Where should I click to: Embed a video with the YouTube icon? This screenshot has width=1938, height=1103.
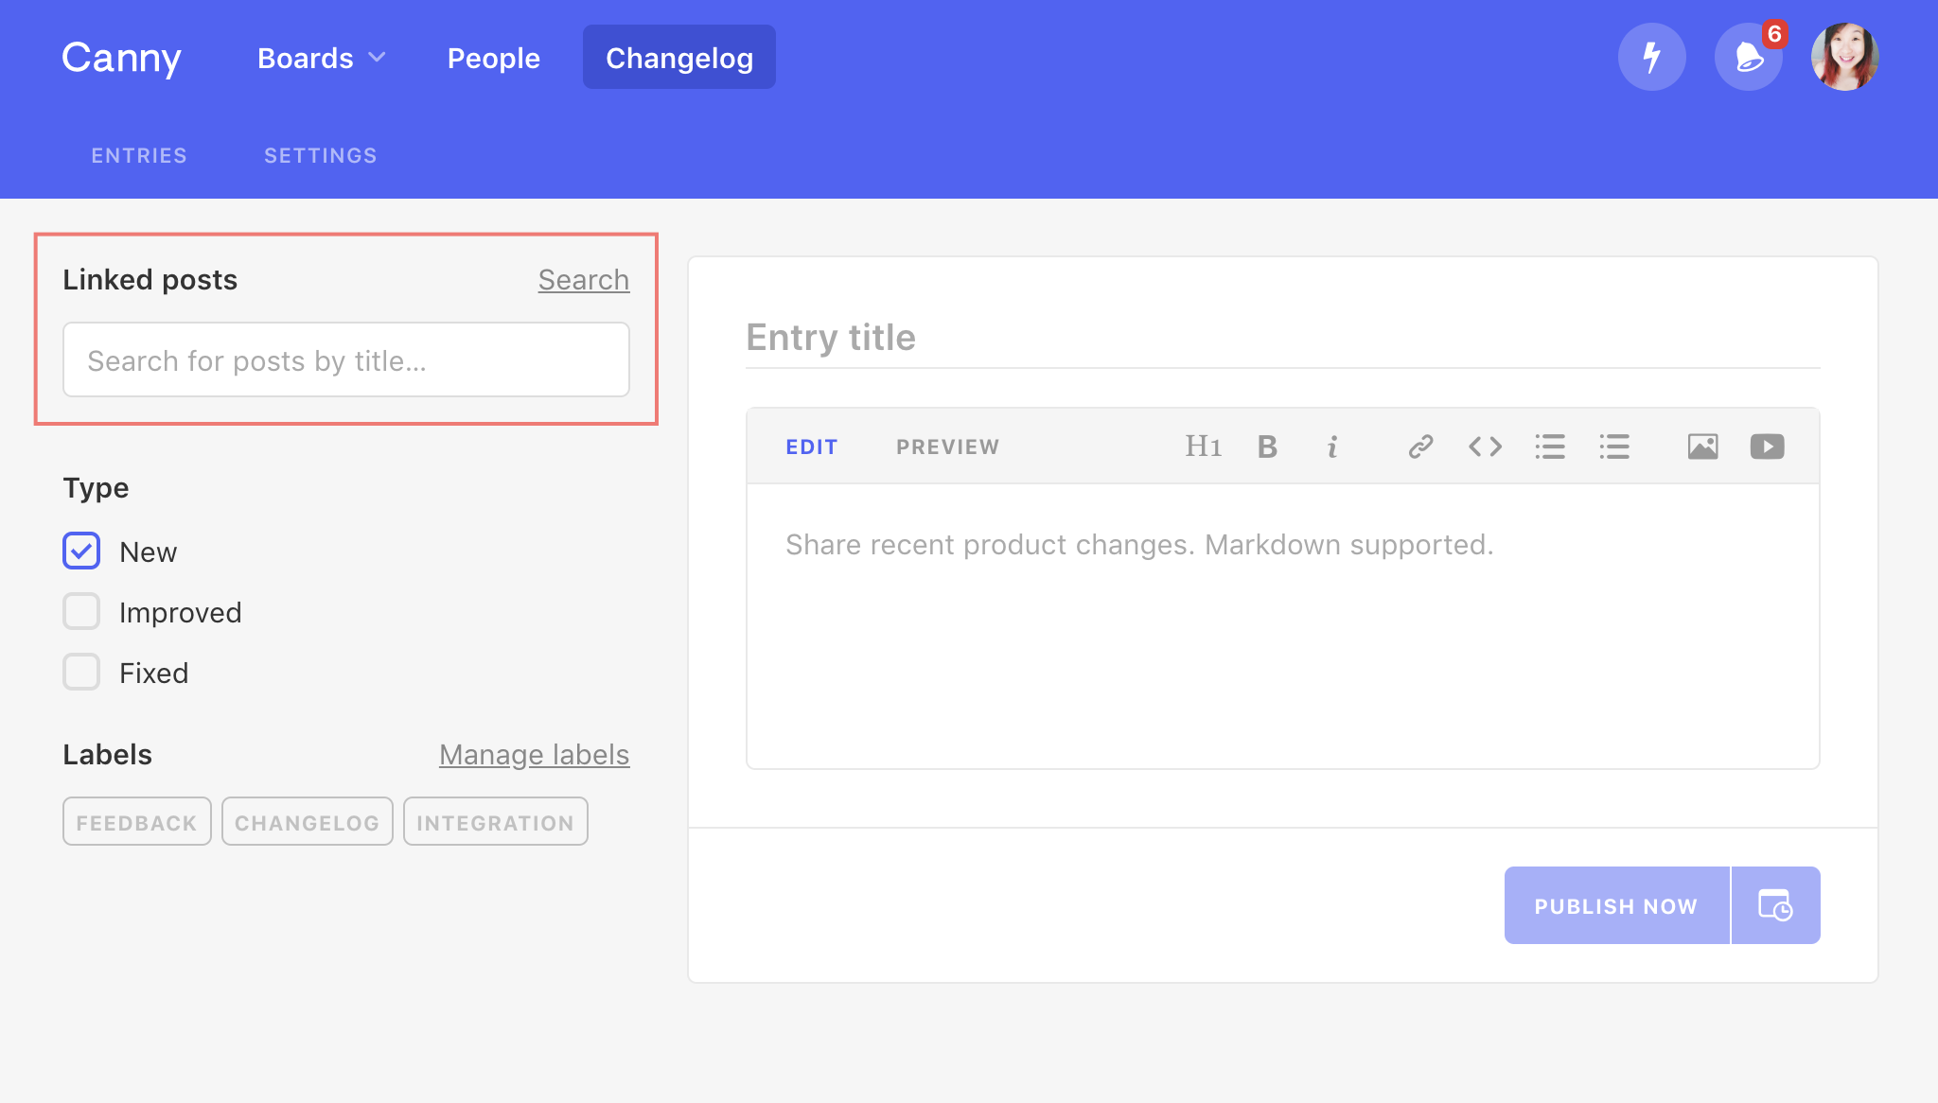(x=1767, y=446)
